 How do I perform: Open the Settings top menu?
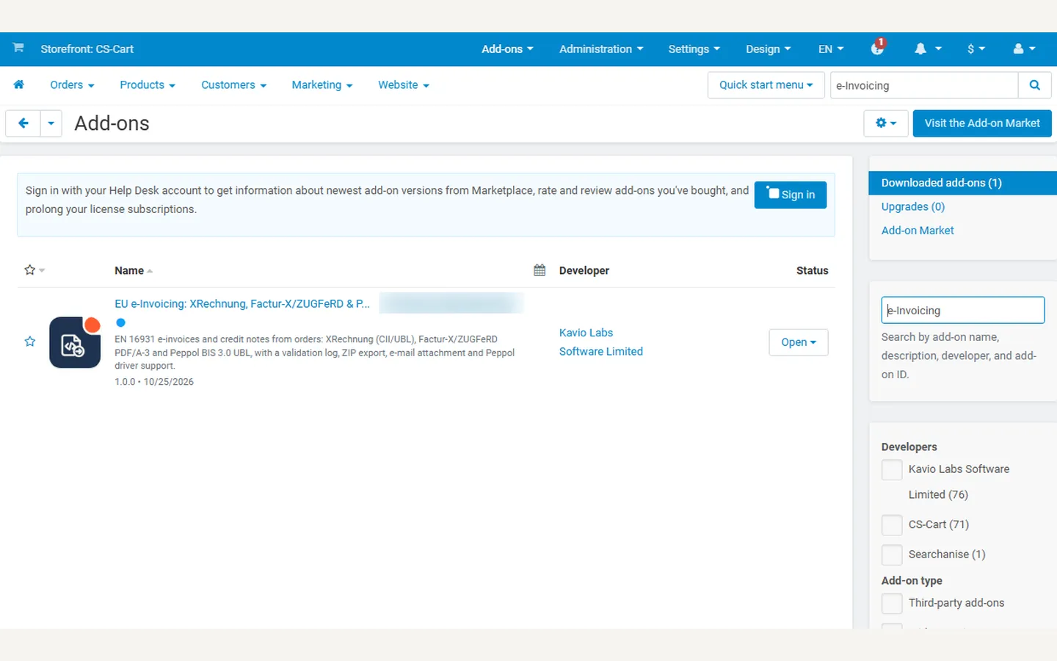tap(694, 49)
